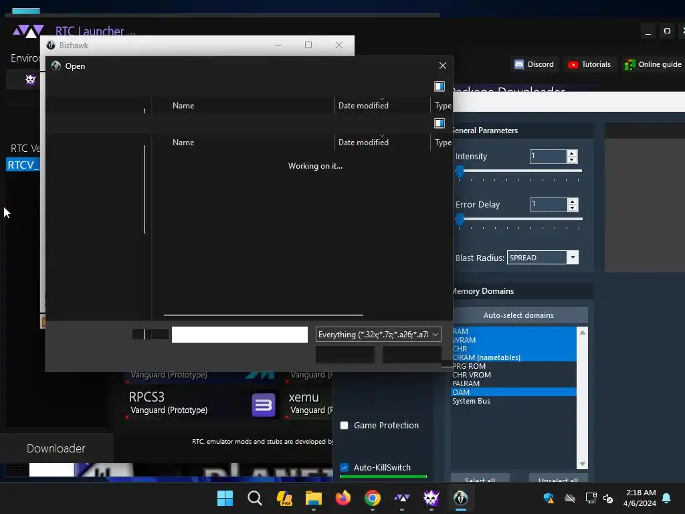Select the OAM memory domain
The width and height of the screenshot is (685, 514).
coord(514,392)
